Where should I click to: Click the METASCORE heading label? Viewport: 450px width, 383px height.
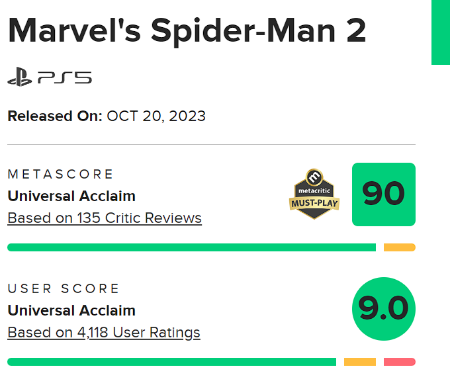(61, 174)
